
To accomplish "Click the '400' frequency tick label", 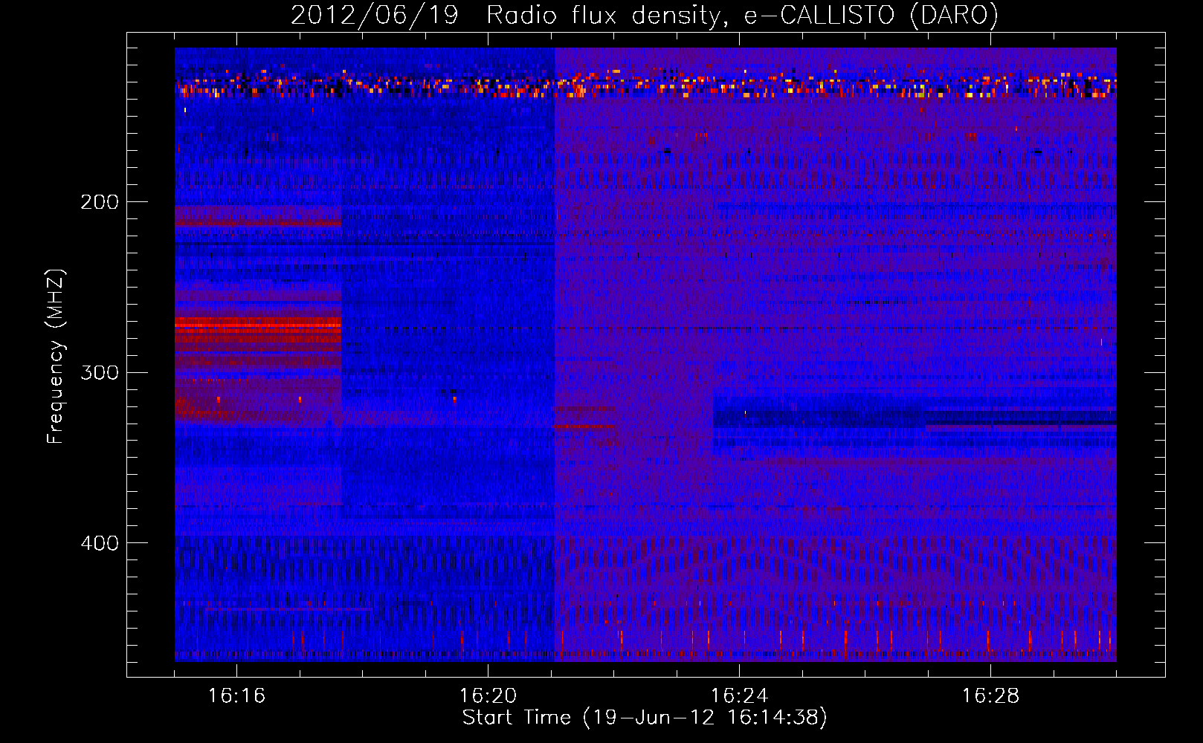I will pos(99,543).
